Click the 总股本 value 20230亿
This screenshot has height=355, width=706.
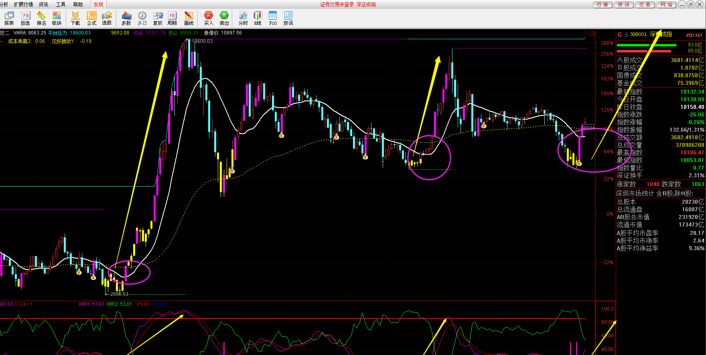pyautogui.click(x=693, y=202)
